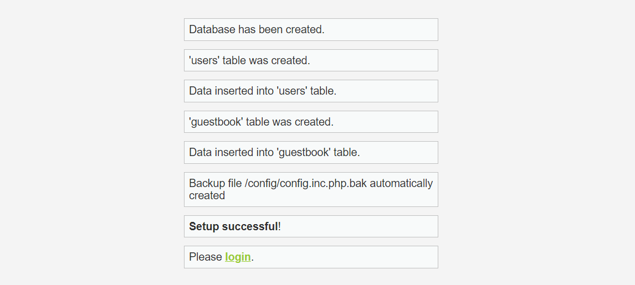This screenshot has width=635, height=285.
Task: Click the backup file created message box
Action: click(310, 189)
